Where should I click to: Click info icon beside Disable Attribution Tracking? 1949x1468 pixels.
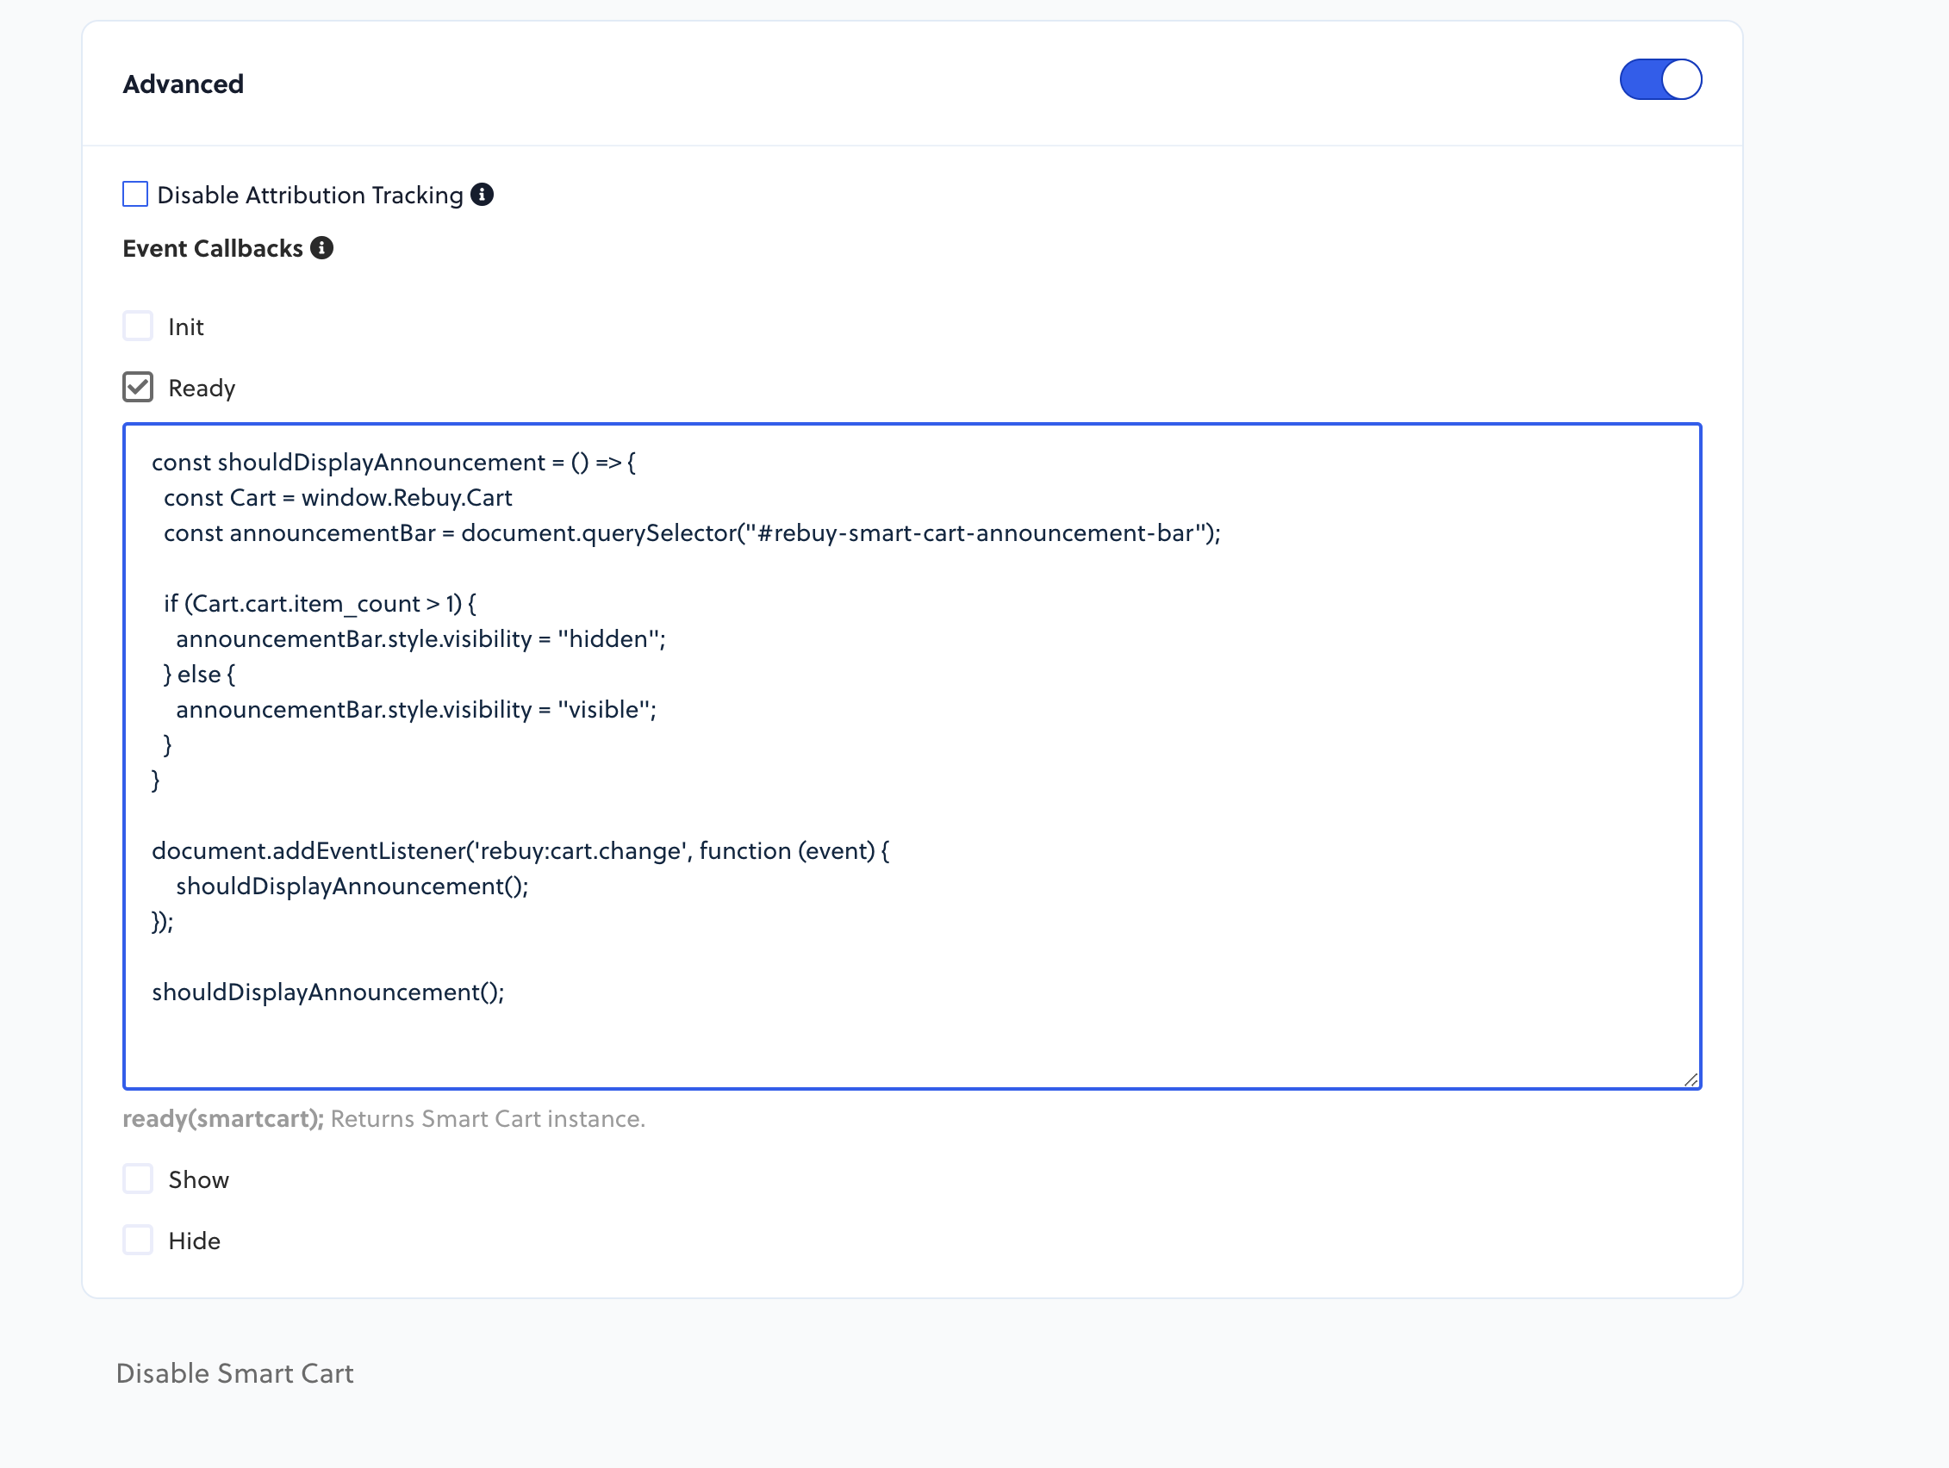coord(482,195)
